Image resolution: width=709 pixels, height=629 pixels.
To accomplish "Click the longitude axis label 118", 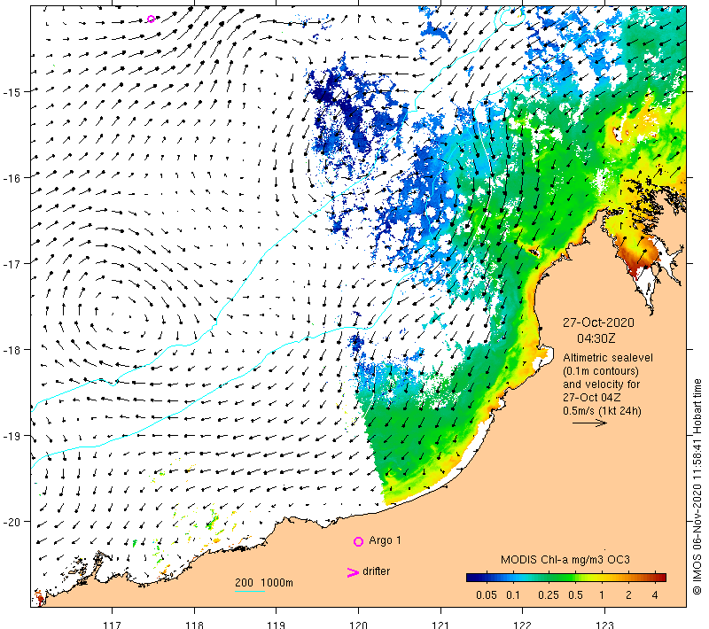I will [194, 625].
